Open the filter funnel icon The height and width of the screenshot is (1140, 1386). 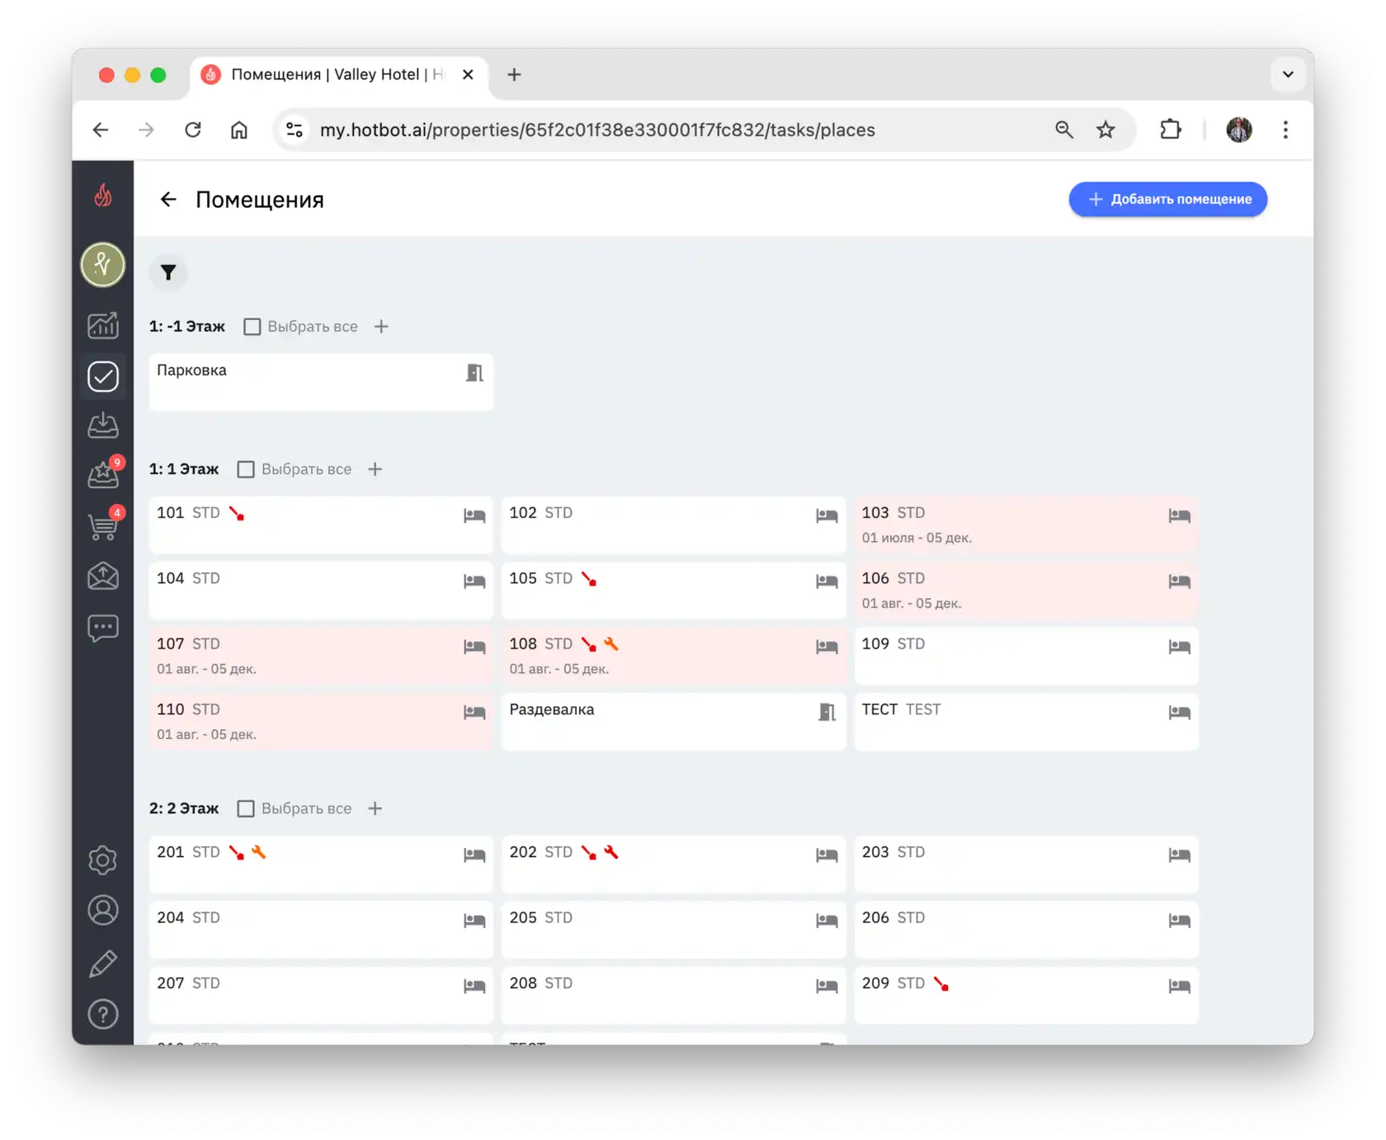click(x=168, y=273)
